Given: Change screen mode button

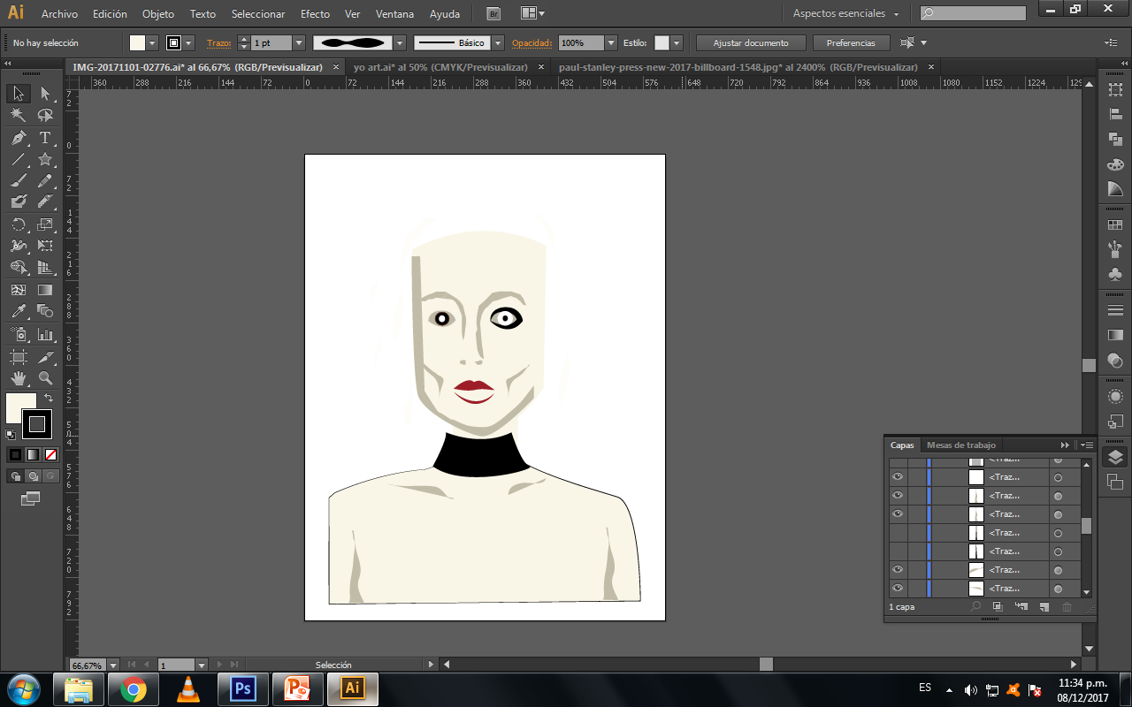Looking at the screenshot, I should (x=31, y=498).
